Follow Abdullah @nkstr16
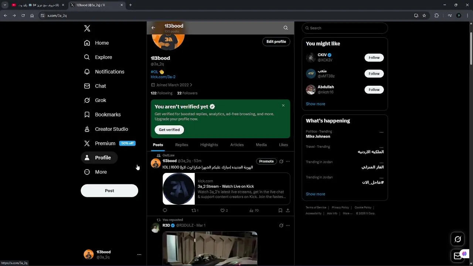Screen dimensions: 473x266 coord(374,90)
